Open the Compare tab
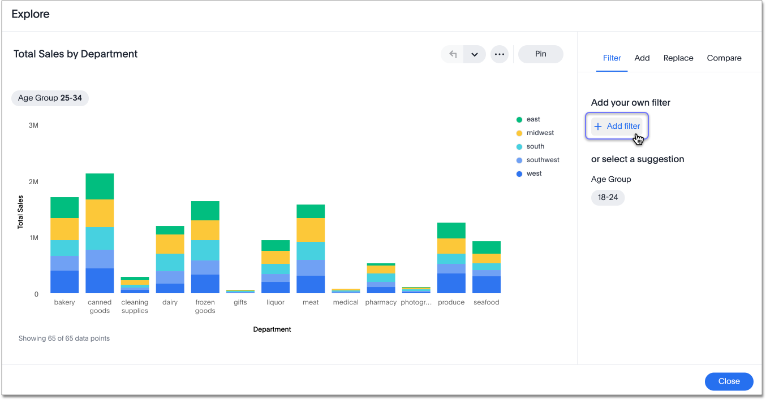Viewport: 766px width, 400px height. pyautogui.click(x=724, y=58)
